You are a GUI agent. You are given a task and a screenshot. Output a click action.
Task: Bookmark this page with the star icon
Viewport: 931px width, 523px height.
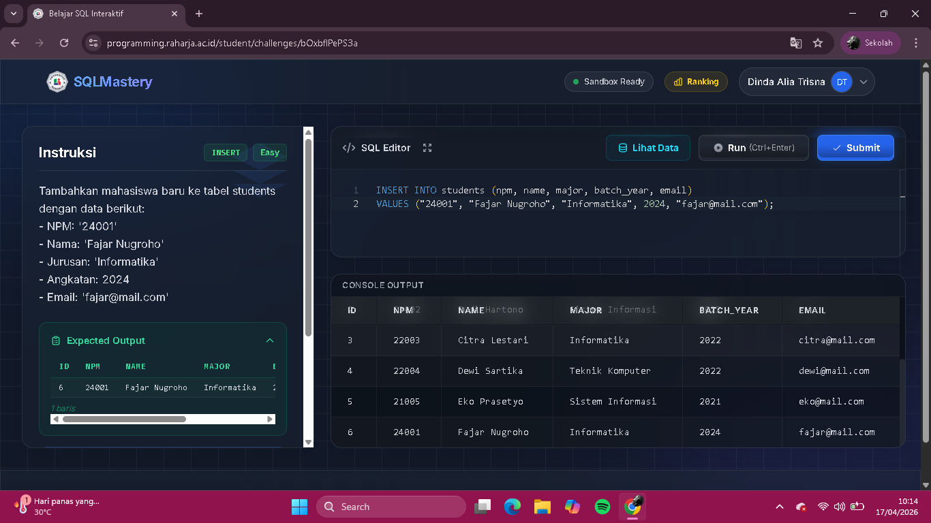(818, 43)
